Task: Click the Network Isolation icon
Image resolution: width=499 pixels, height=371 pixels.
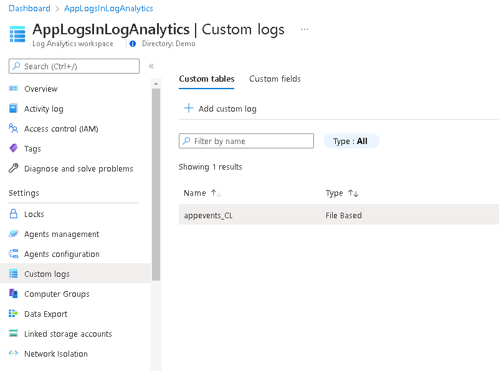Action: click(x=13, y=354)
